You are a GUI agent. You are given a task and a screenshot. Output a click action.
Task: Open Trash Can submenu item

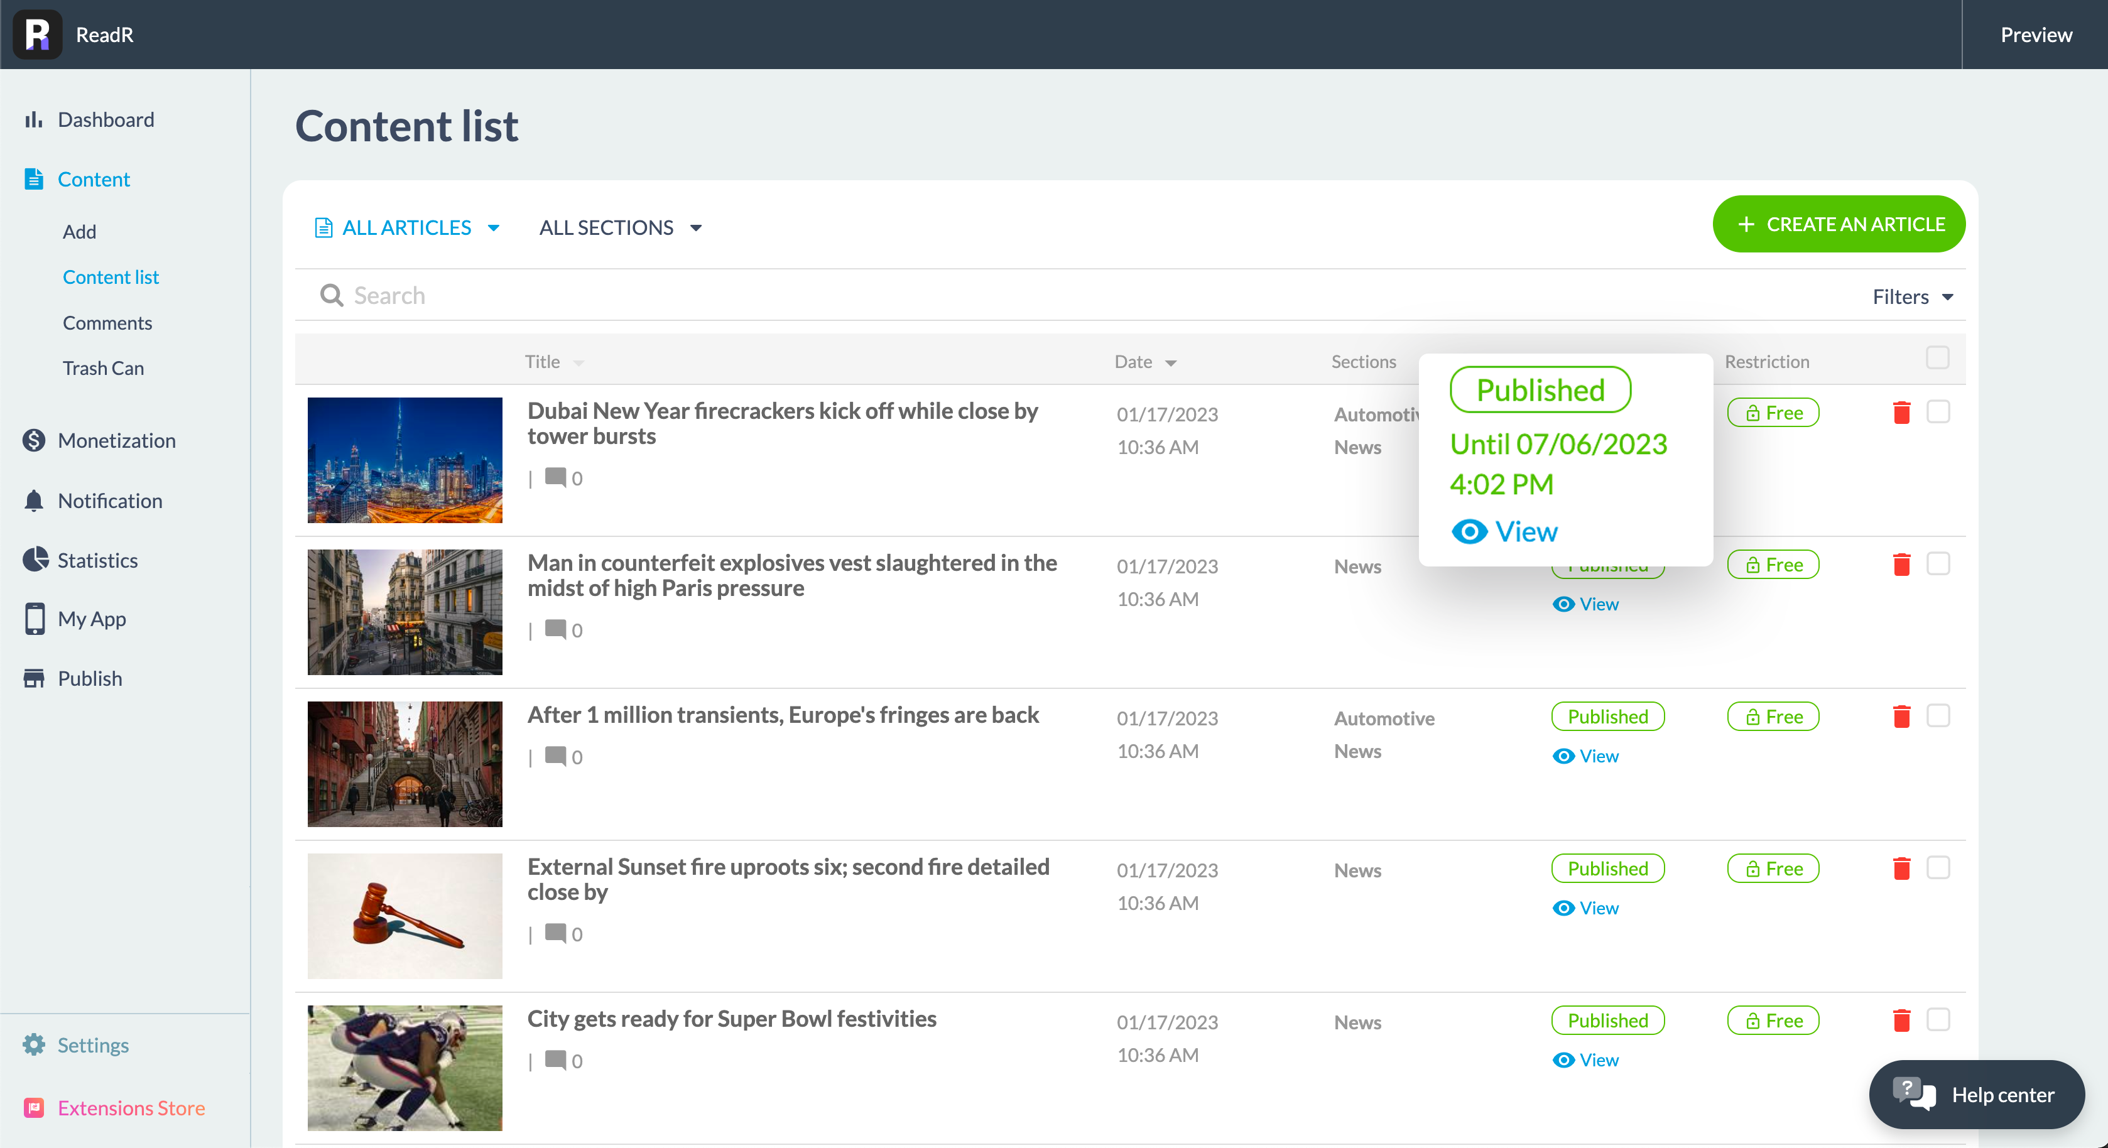pos(103,368)
